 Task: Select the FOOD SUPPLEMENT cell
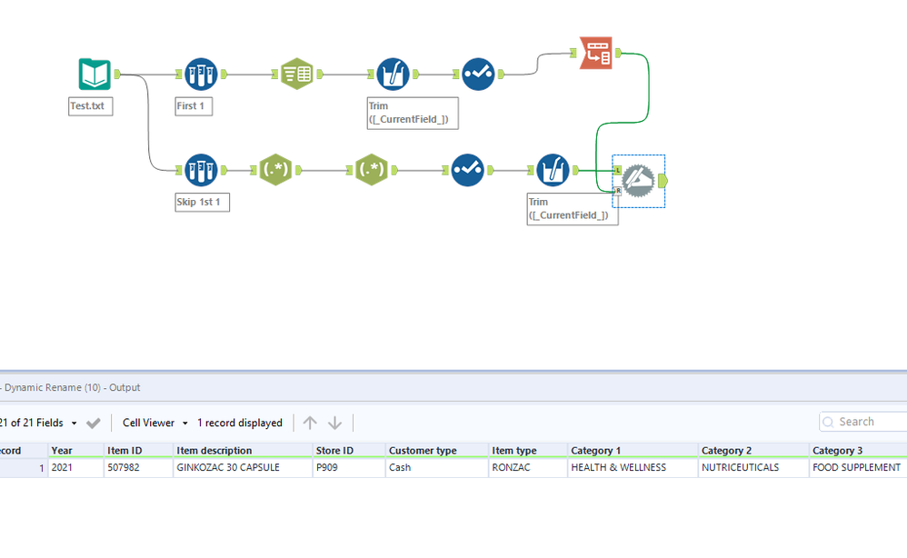point(859,467)
